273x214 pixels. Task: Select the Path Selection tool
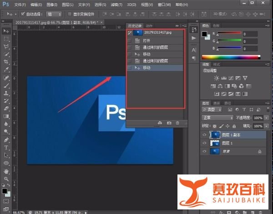pos(6,155)
